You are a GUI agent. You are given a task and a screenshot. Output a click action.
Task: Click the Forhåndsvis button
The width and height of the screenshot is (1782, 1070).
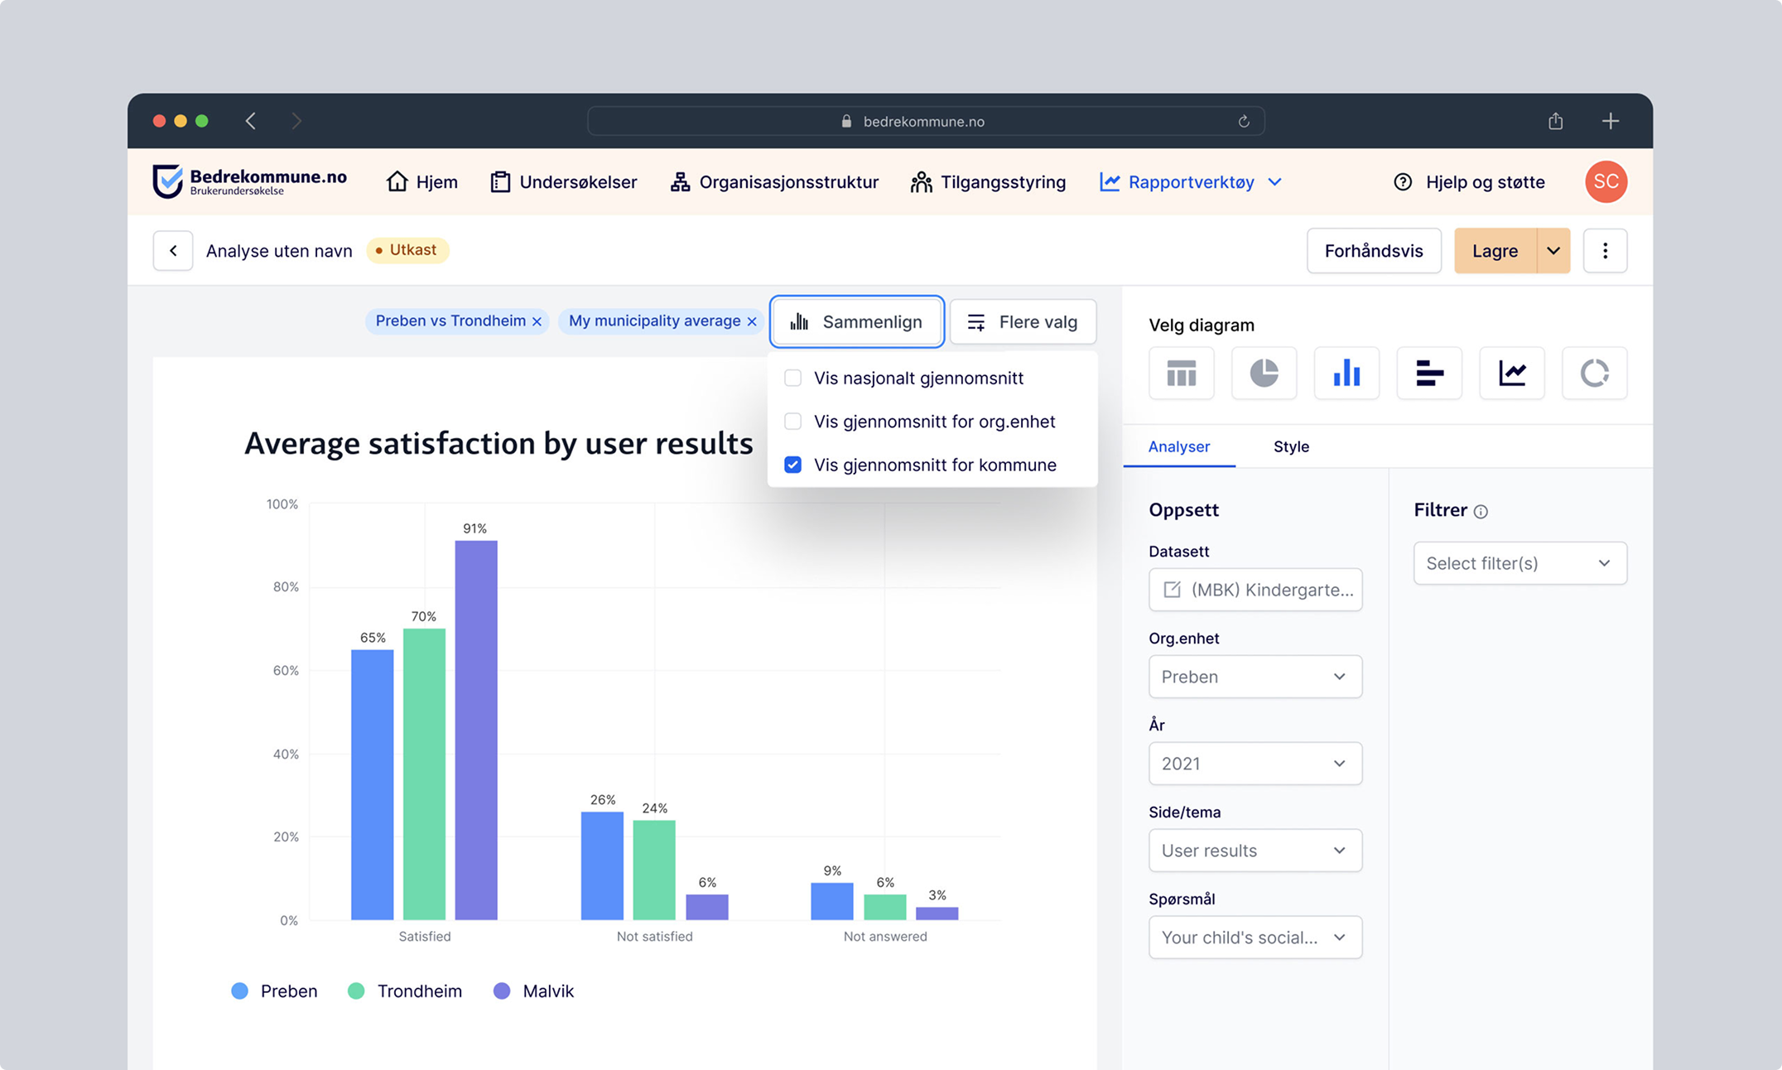[x=1373, y=251]
